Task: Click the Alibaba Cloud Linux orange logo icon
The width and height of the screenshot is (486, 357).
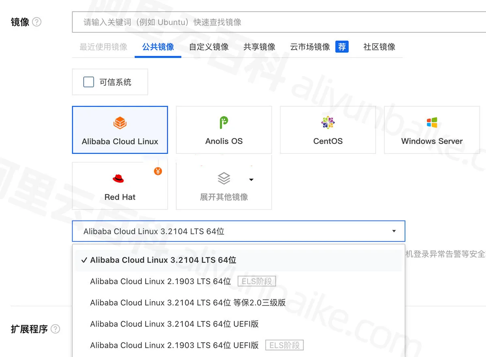Action: pos(120,123)
